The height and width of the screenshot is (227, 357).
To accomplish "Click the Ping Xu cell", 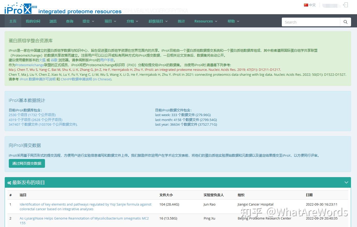I will coord(209,218).
